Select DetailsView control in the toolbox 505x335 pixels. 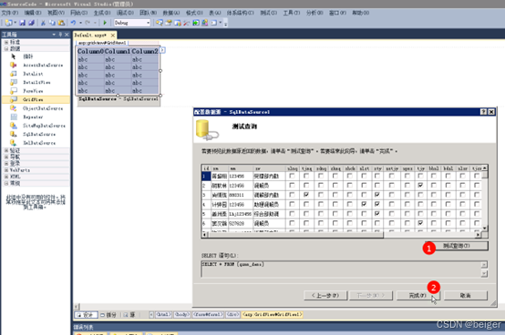click(36, 83)
